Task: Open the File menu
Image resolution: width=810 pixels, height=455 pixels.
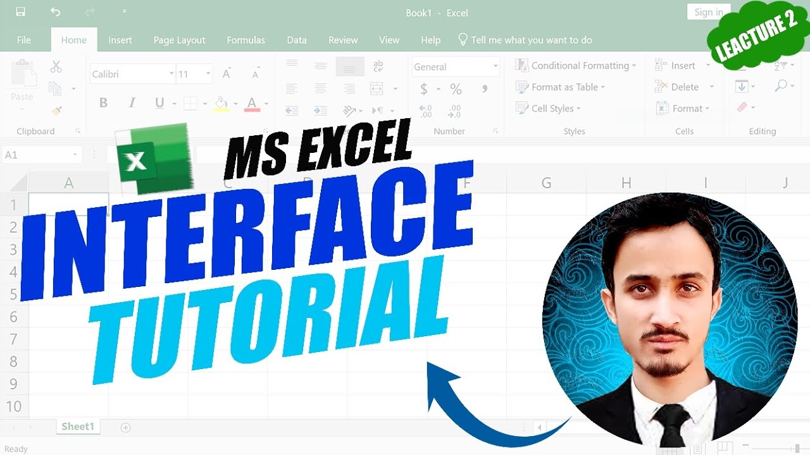Action: [24, 40]
